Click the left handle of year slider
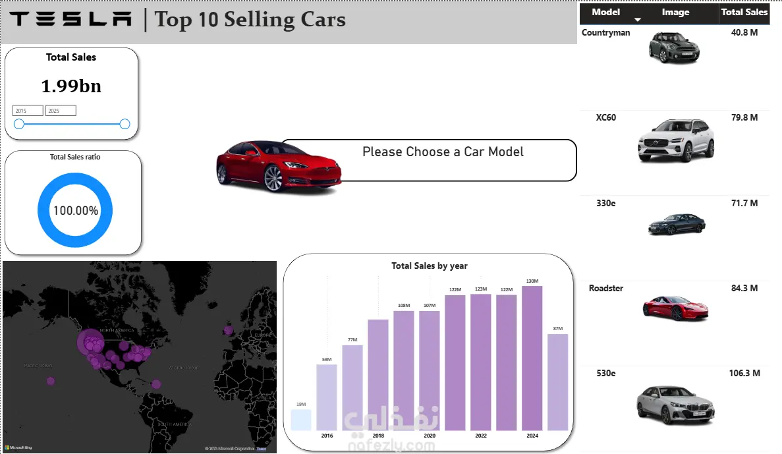 pos(19,124)
